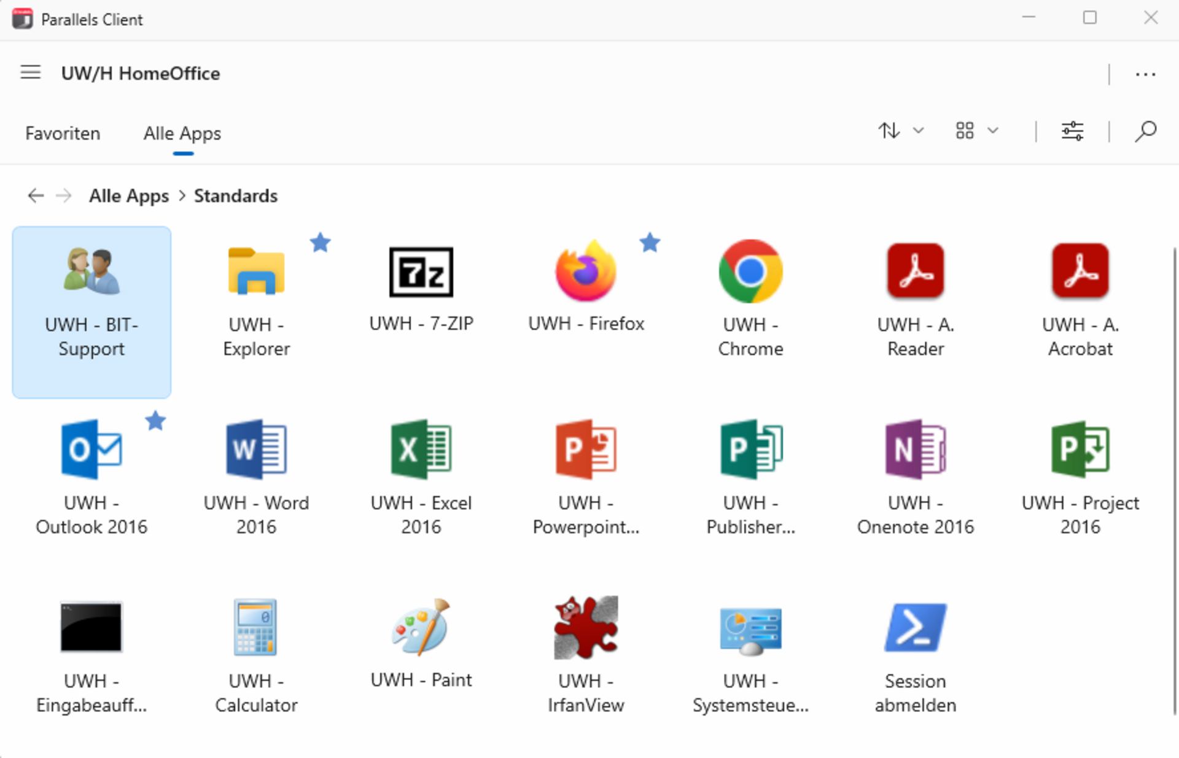The height and width of the screenshot is (758, 1179).
Task: Select the Alle Apps tab
Action: click(182, 133)
